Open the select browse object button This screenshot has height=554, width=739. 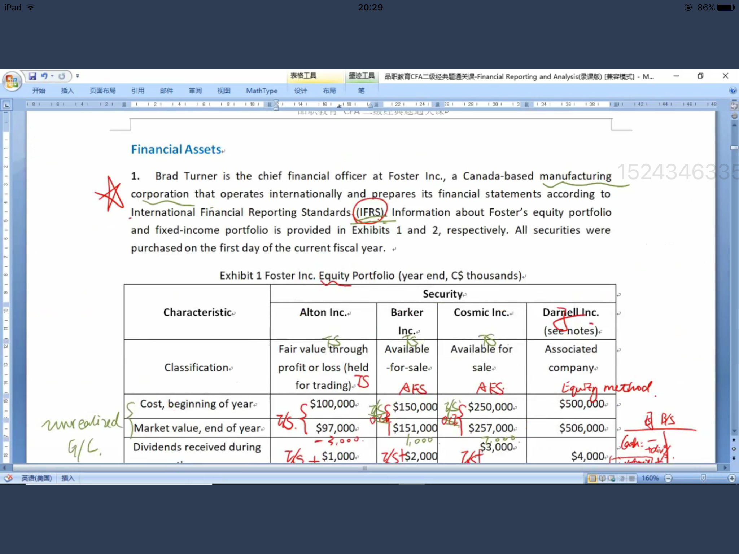pos(734,449)
